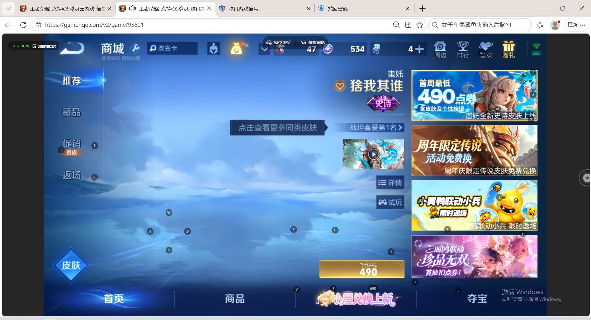
Task: Click the bookmark star icon in address bar
Action: pyautogui.click(x=420, y=25)
